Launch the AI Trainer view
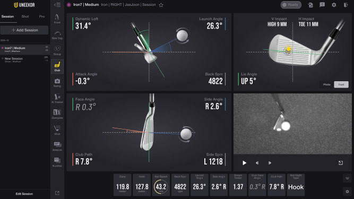354x199 pixels. point(57,99)
